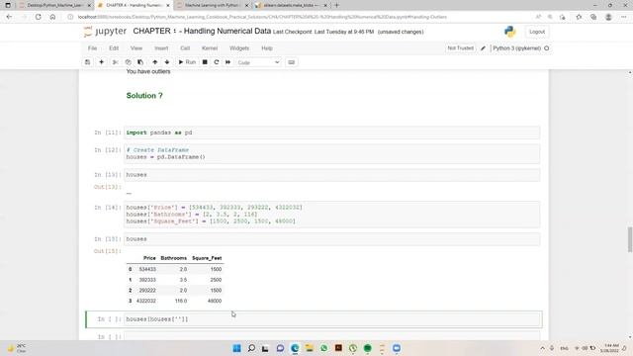Click the cell defining Price, Bathrooms, Square_Feet
Image resolution: width=633 pixels, height=356 pixels.
pyautogui.click(x=332, y=214)
